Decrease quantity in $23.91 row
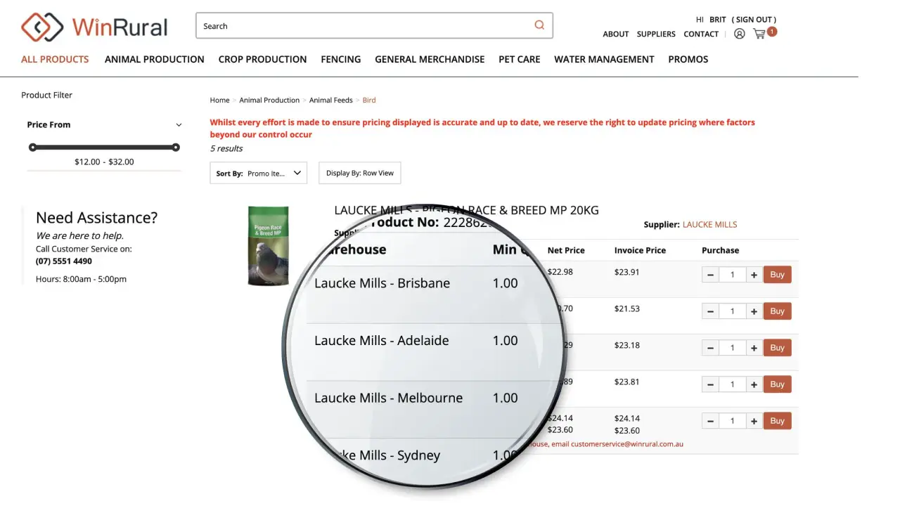Image resolution: width=900 pixels, height=506 pixels. tap(710, 275)
